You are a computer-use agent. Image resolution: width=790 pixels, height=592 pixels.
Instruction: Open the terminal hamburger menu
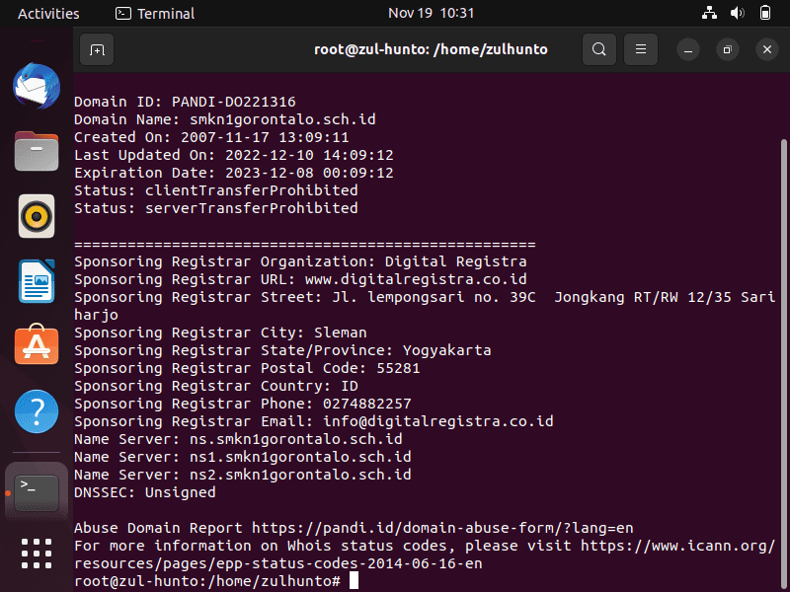[641, 49]
